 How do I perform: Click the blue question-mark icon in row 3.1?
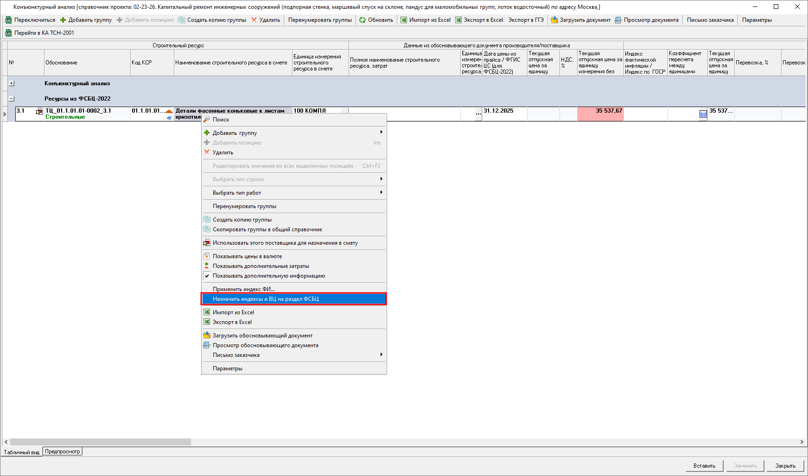(703, 114)
